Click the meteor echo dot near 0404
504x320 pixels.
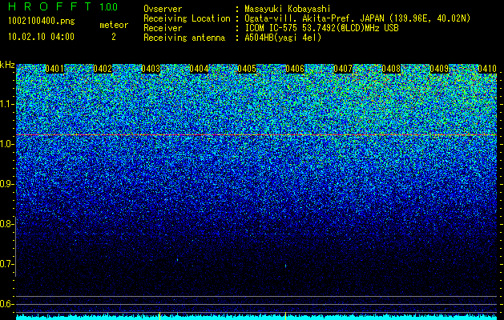point(177,260)
